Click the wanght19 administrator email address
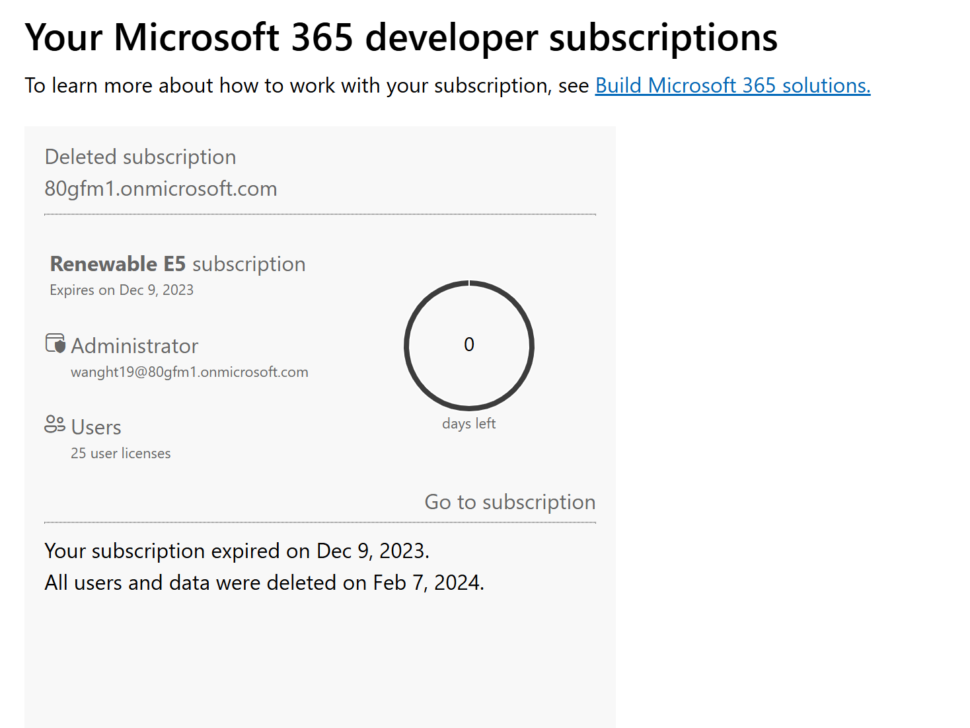Screen dimensions: 970x728 pyautogui.click(x=190, y=372)
